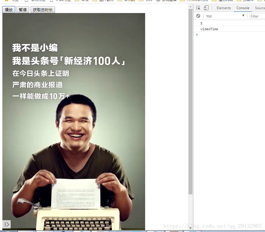Screen dimensions: 265x232
Task: Click the page scrollbar down arrow
Action: [190, 228]
